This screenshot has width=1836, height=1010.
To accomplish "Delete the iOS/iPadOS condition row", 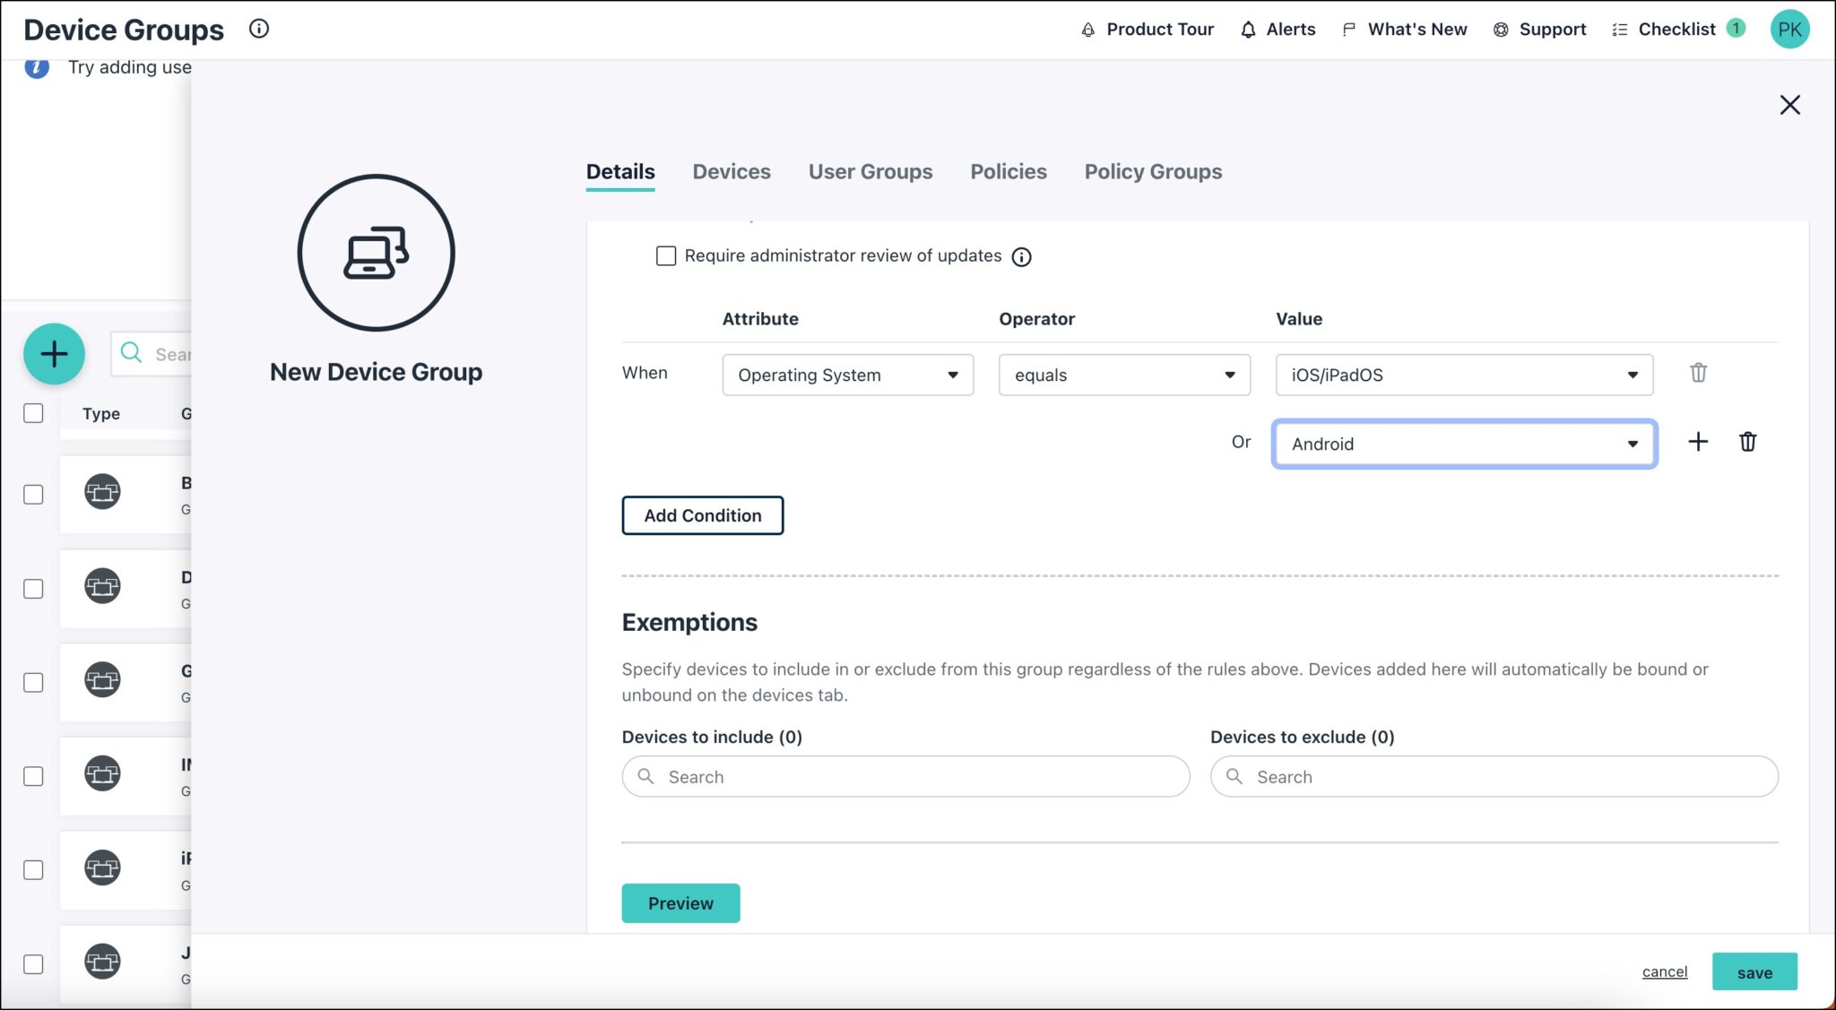I will pyautogui.click(x=1699, y=373).
